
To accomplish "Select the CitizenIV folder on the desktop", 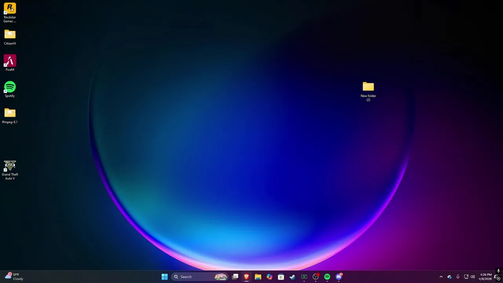I will click(x=10, y=38).
